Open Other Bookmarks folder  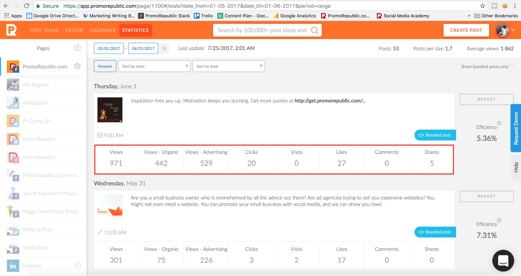pos(496,16)
